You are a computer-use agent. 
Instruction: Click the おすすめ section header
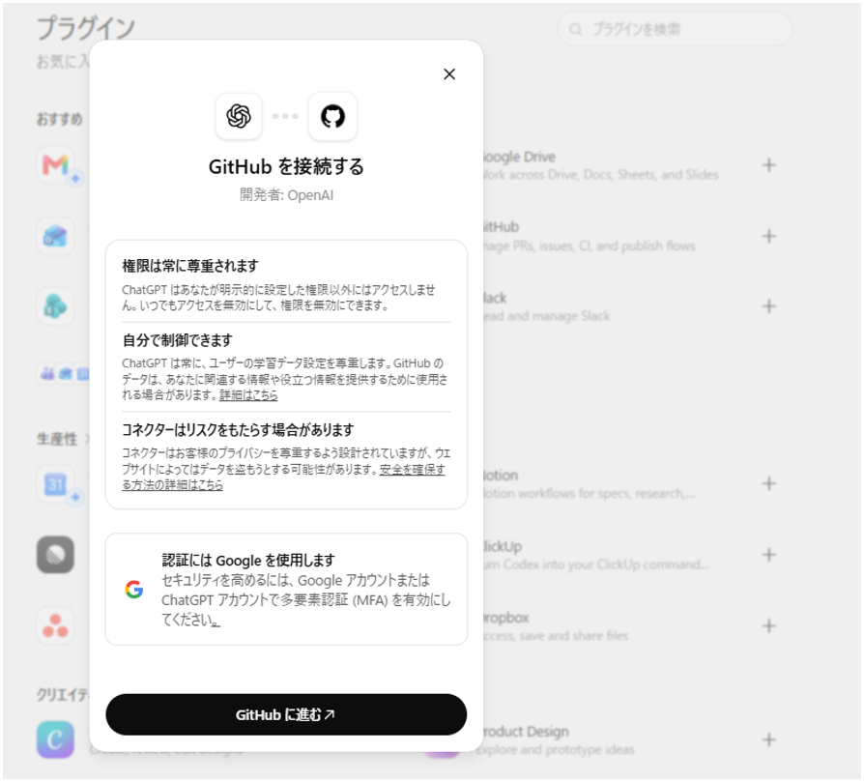(x=60, y=119)
